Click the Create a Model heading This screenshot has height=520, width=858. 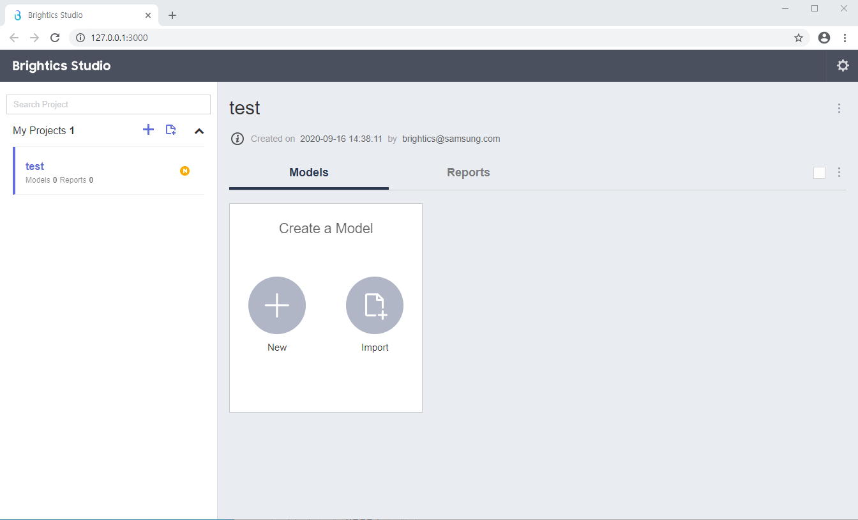326,229
